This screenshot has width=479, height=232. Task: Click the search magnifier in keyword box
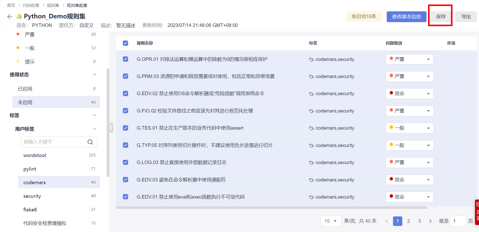click(x=90, y=142)
